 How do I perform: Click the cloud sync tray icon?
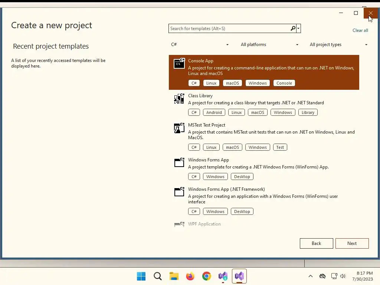point(322,276)
